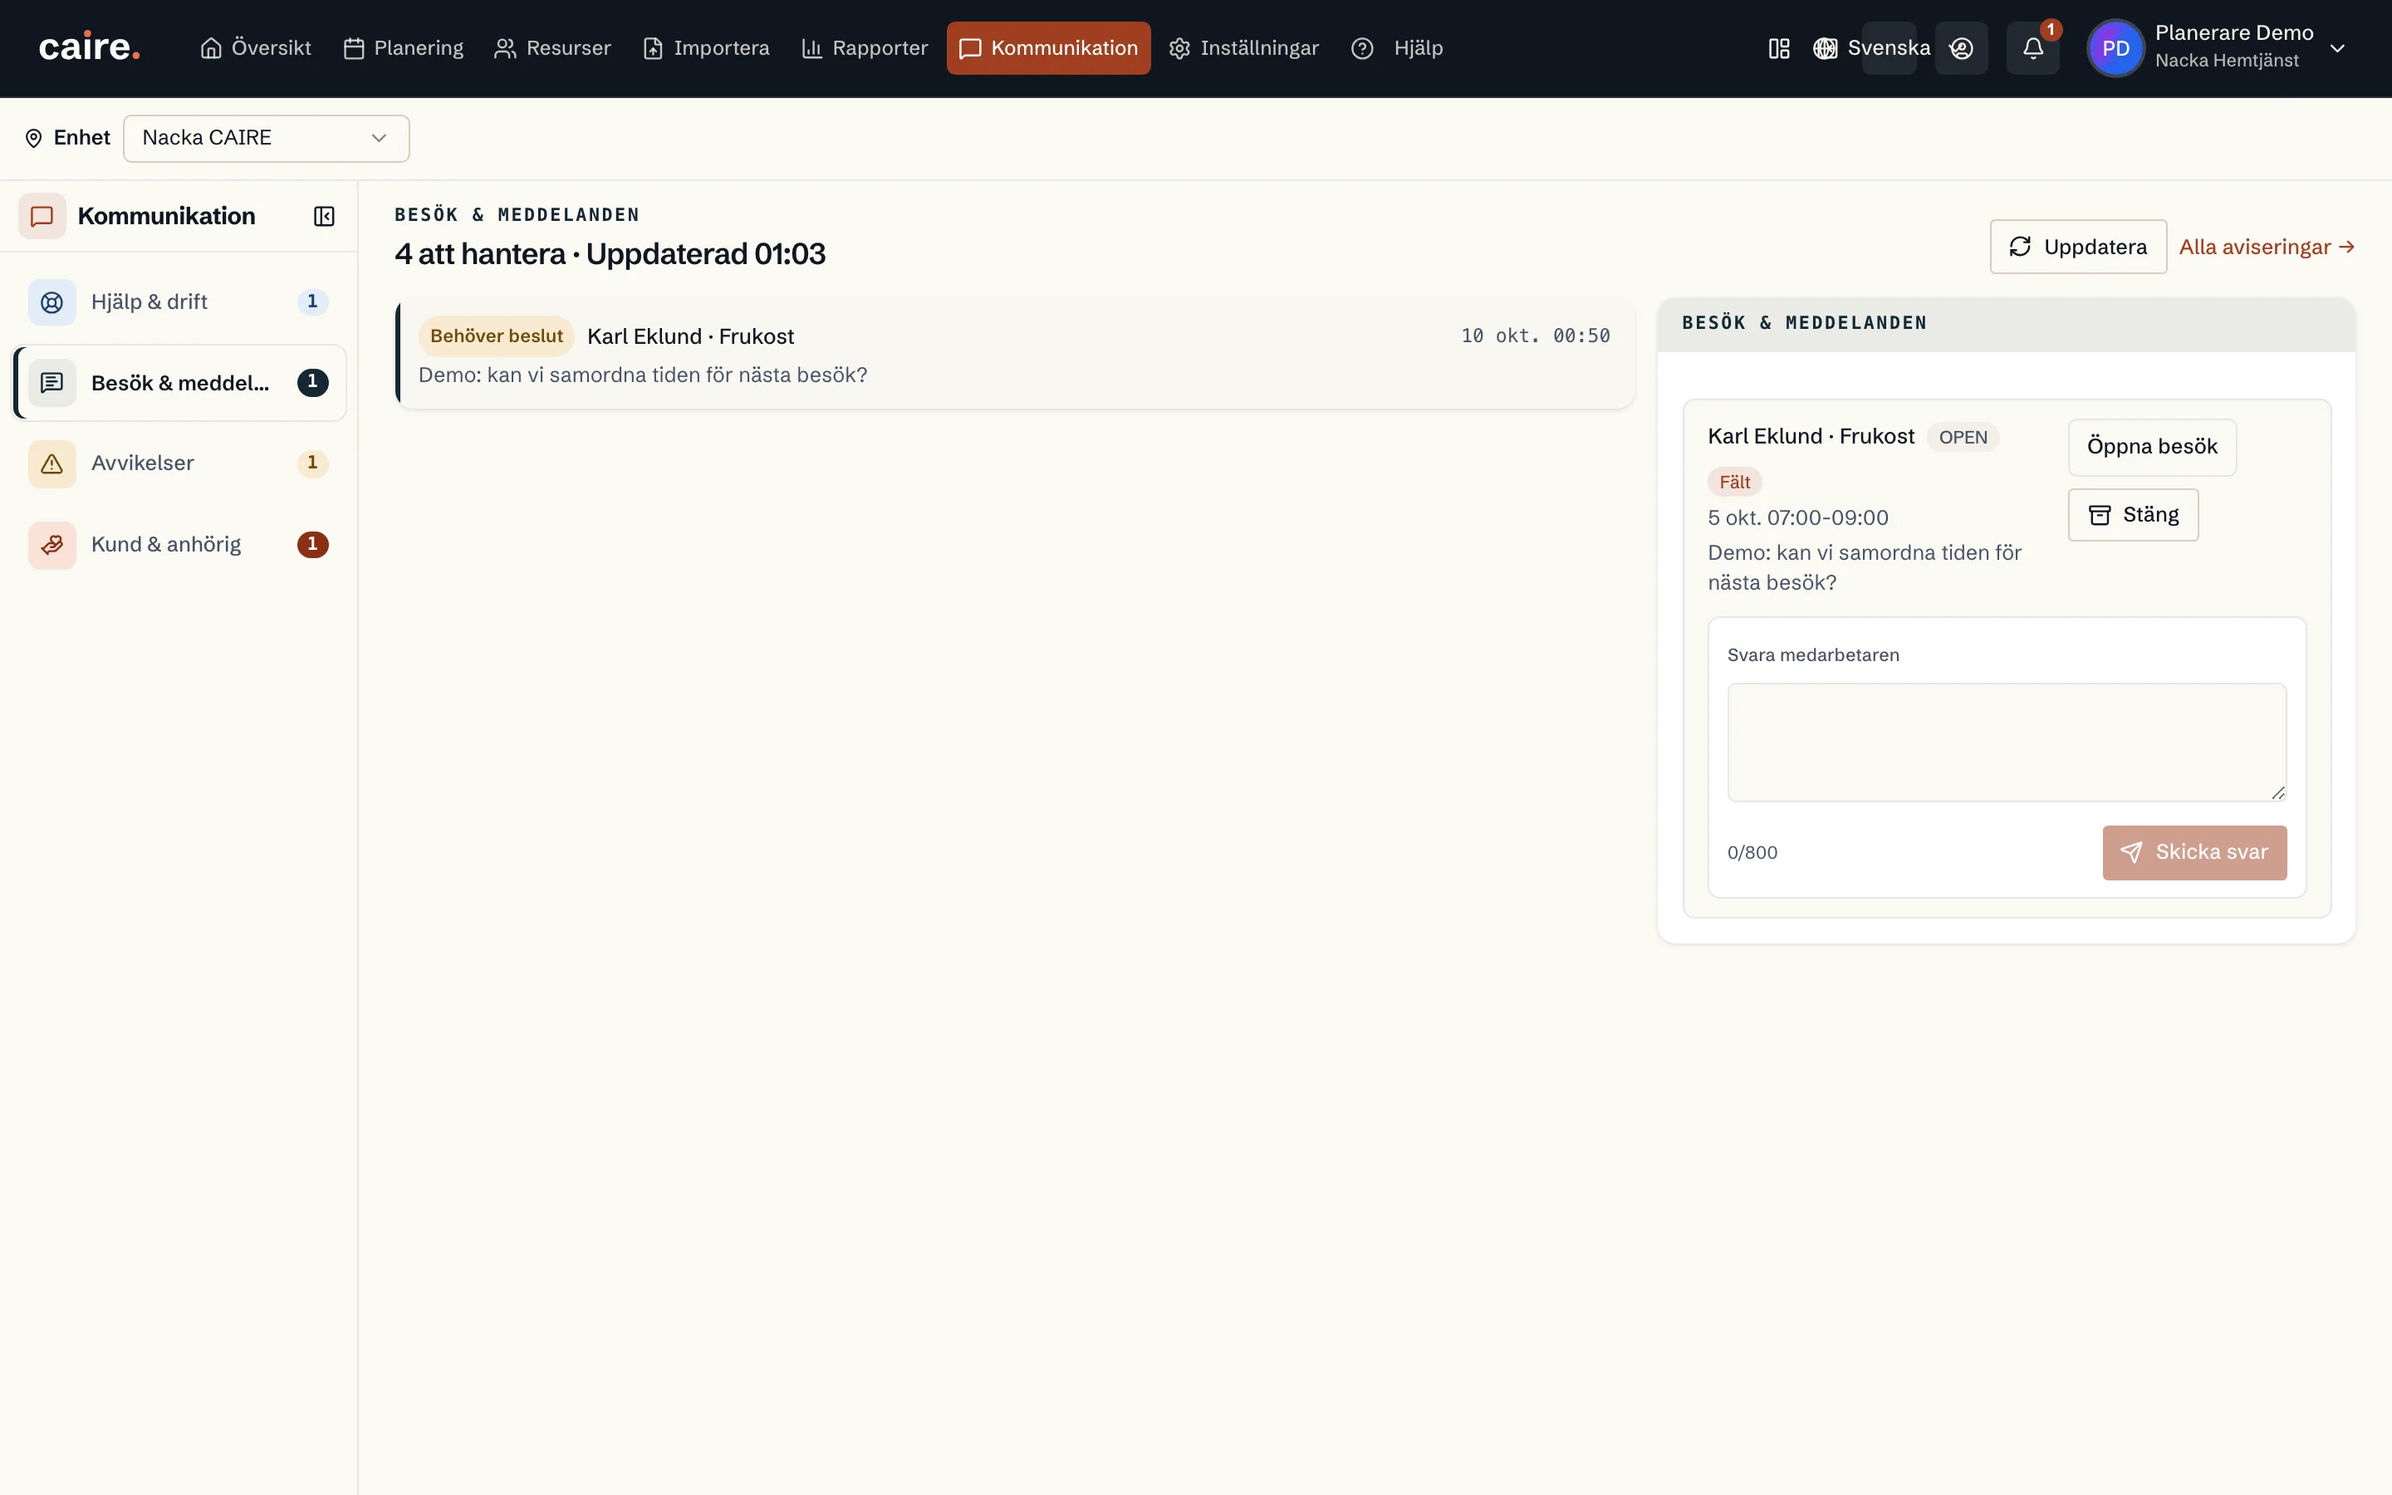Click the caire logo

[x=89, y=47]
